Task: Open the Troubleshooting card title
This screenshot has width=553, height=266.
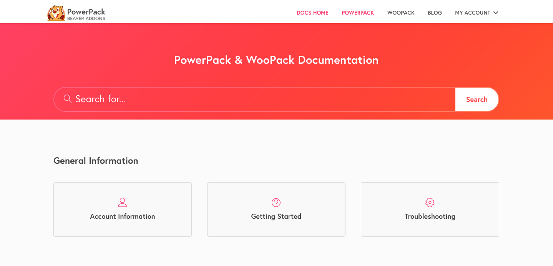Action: [x=430, y=216]
